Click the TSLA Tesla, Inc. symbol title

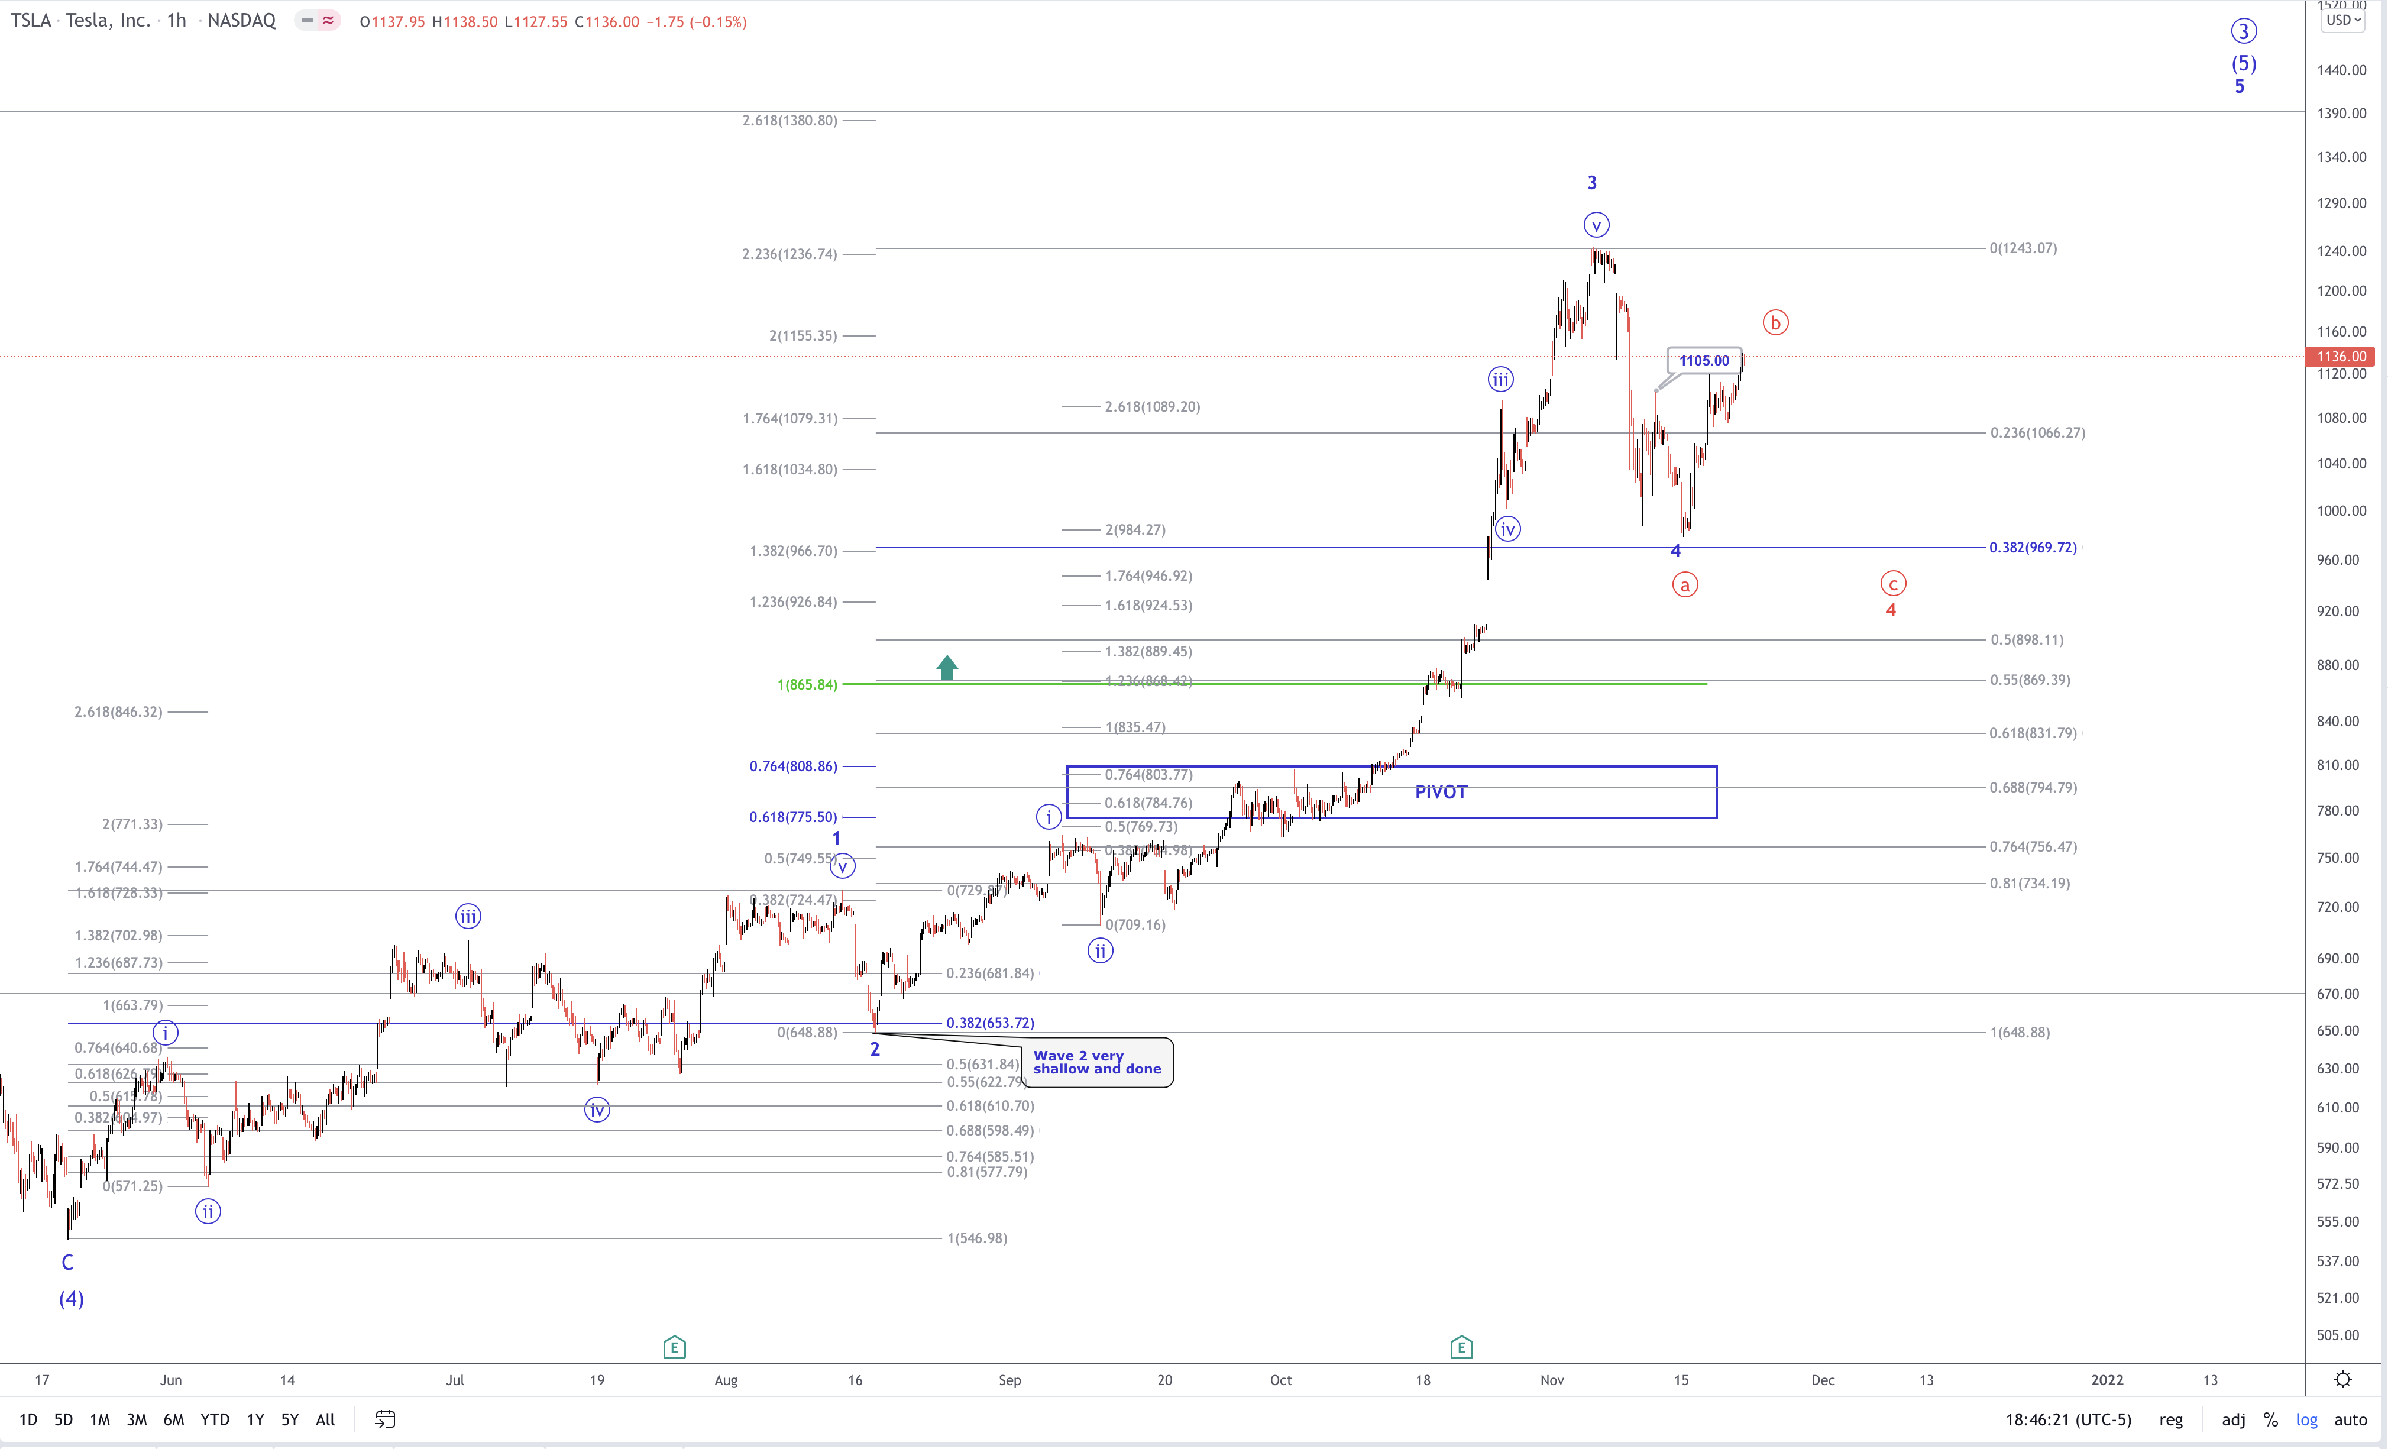pos(80,20)
